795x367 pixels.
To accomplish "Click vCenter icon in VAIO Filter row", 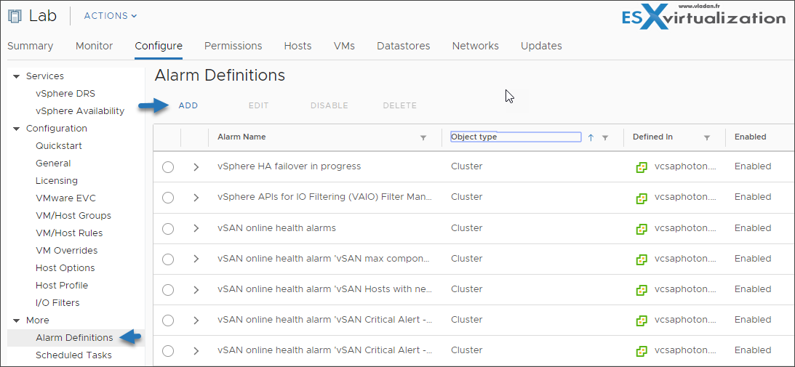I will point(642,198).
